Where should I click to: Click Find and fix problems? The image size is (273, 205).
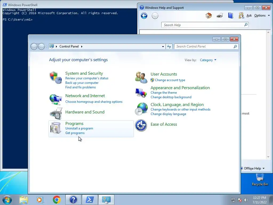tap(81, 87)
